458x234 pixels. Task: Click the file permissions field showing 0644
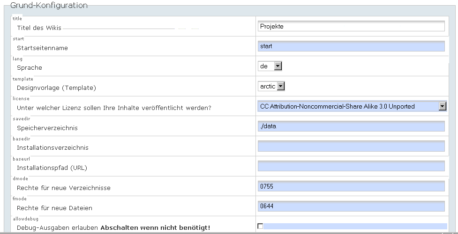click(351, 206)
